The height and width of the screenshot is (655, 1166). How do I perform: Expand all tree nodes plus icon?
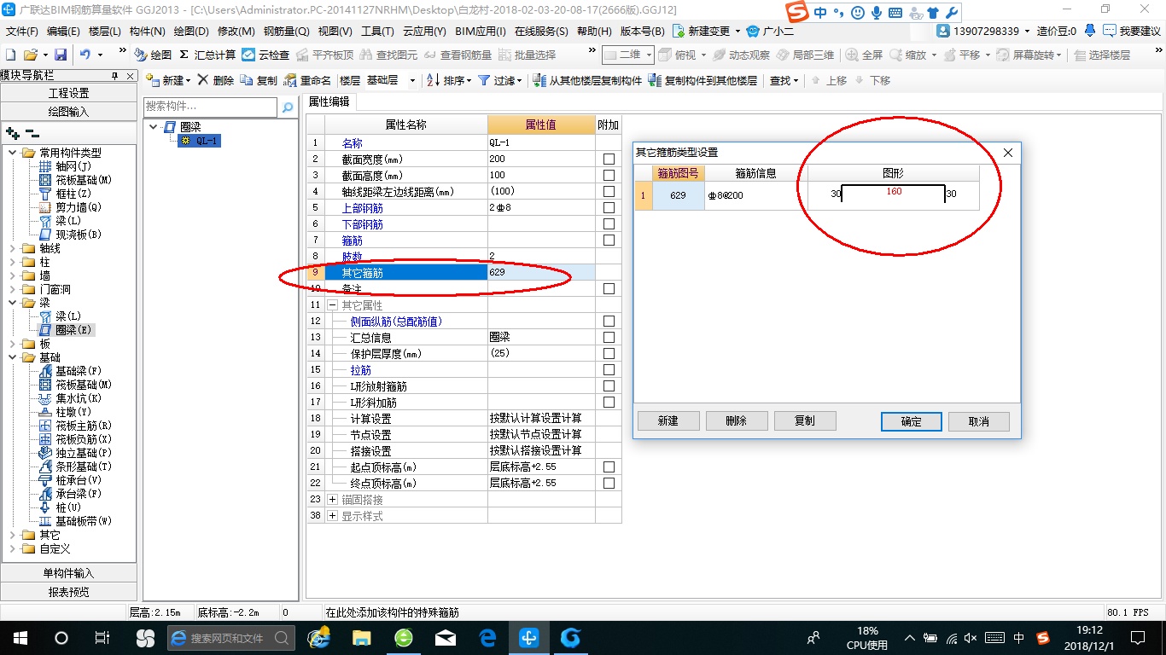12,133
